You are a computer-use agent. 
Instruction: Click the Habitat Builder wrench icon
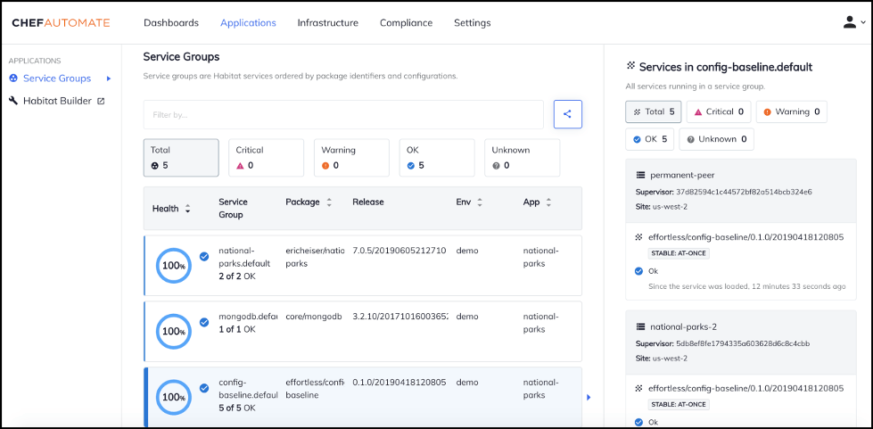point(14,101)
